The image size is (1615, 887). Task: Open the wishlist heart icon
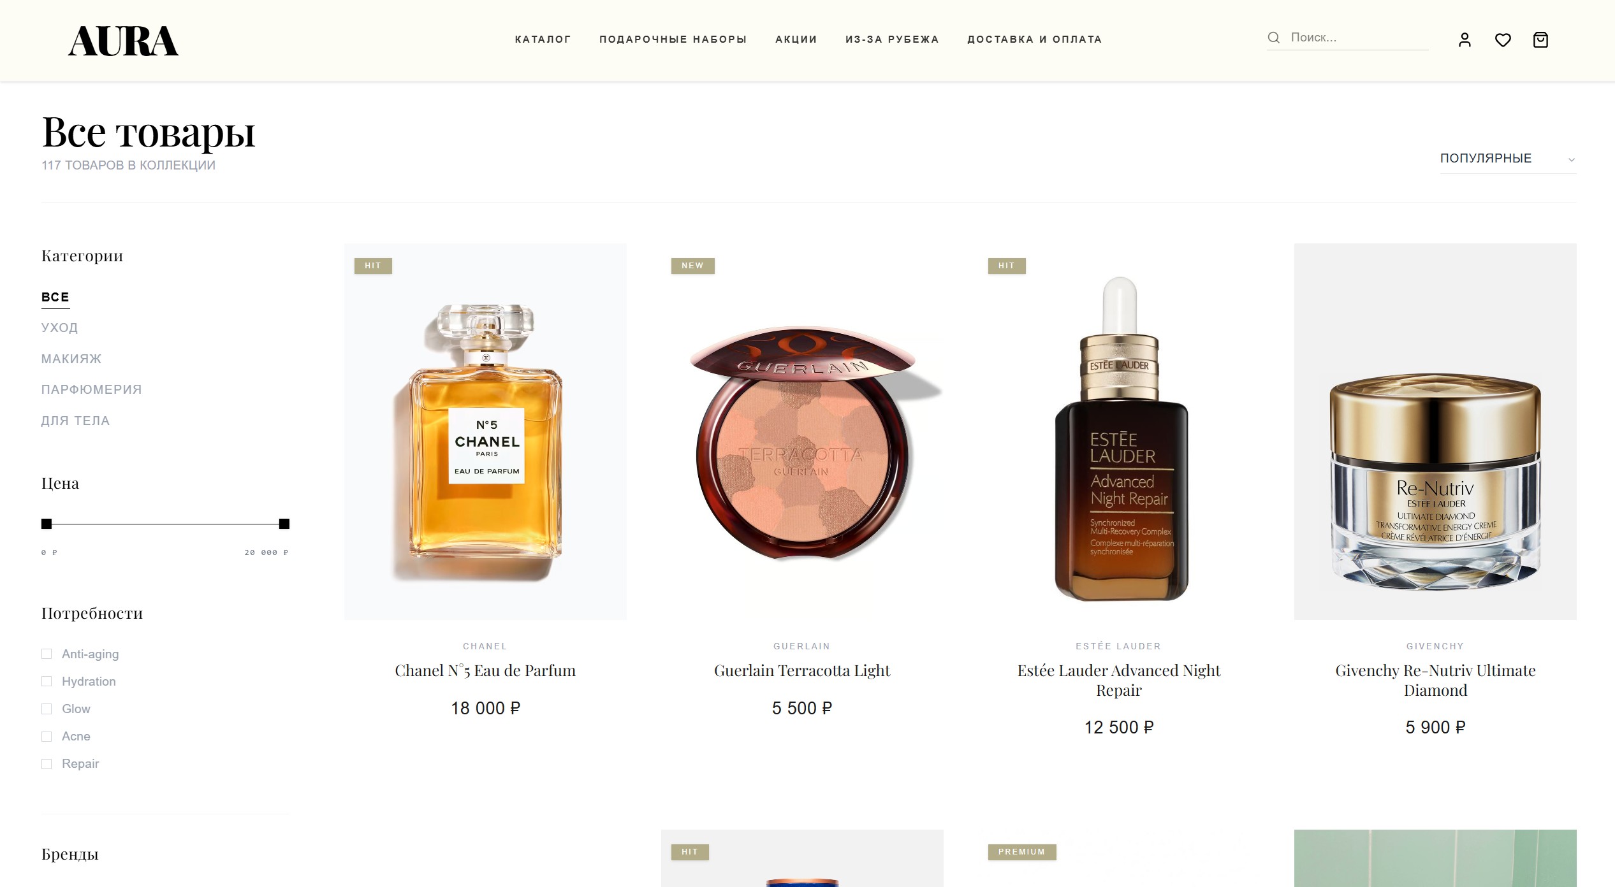click(1503, 40)
